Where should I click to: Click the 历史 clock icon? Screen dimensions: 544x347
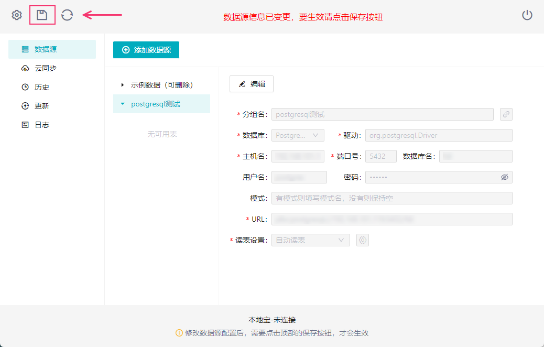click(25, 87)
